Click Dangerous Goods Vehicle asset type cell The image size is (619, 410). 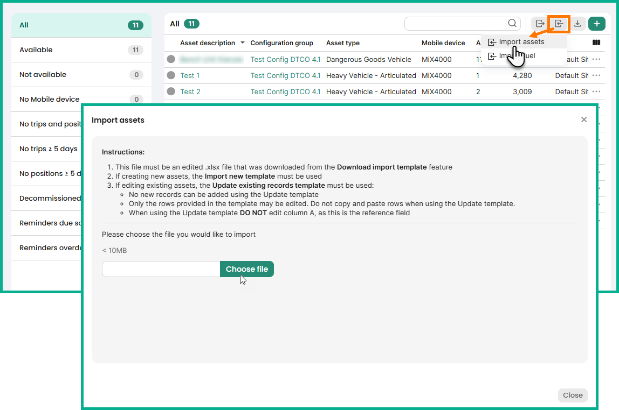368,60
